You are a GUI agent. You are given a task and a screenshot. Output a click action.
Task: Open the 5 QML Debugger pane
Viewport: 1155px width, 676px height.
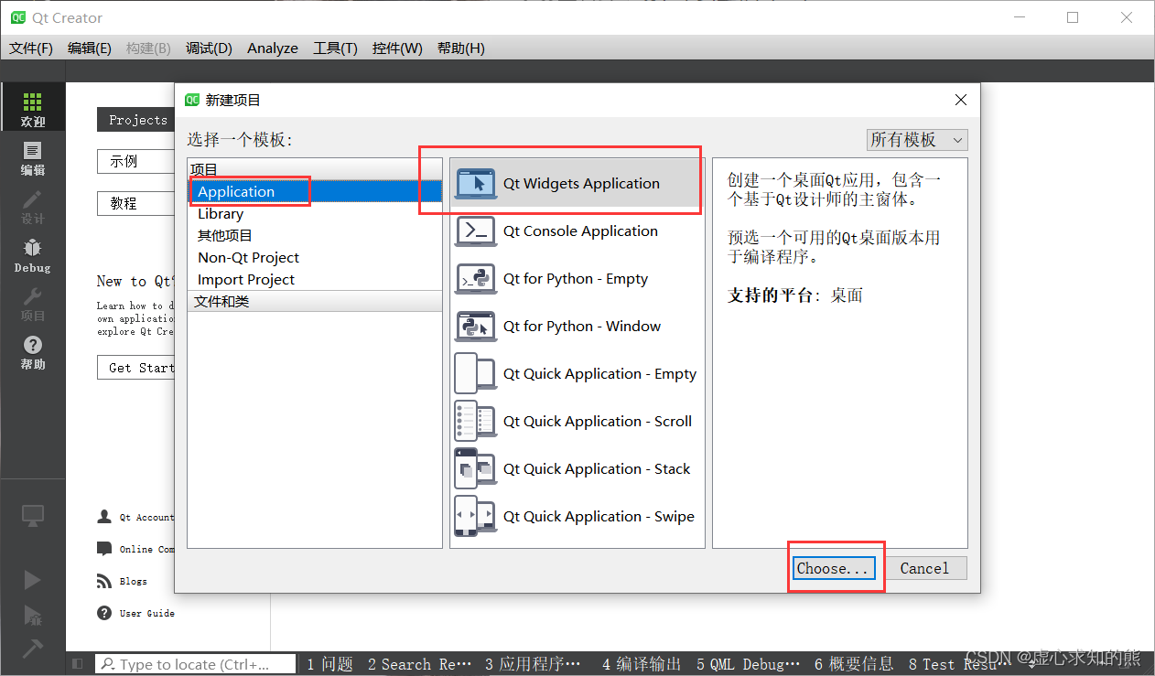point(748,664)
